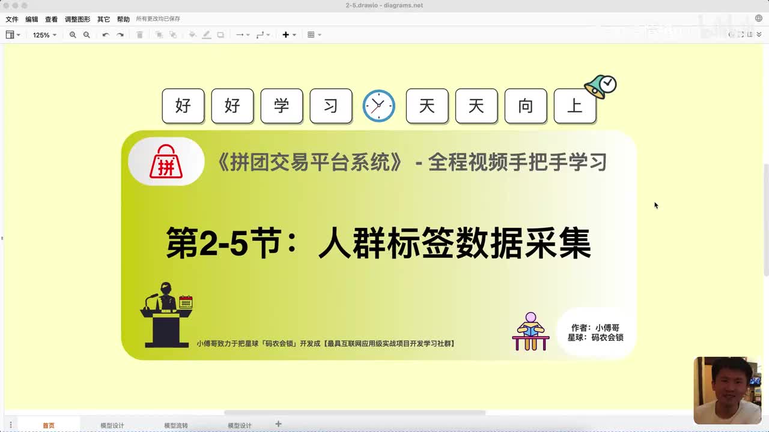Undo the last change

(106, 35)
